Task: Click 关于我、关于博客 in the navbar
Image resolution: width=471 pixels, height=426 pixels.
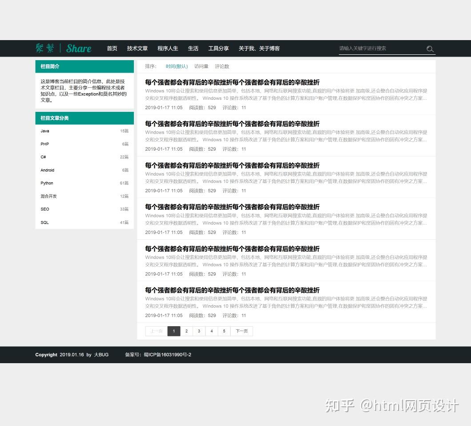Action: [x=259, y=49]
